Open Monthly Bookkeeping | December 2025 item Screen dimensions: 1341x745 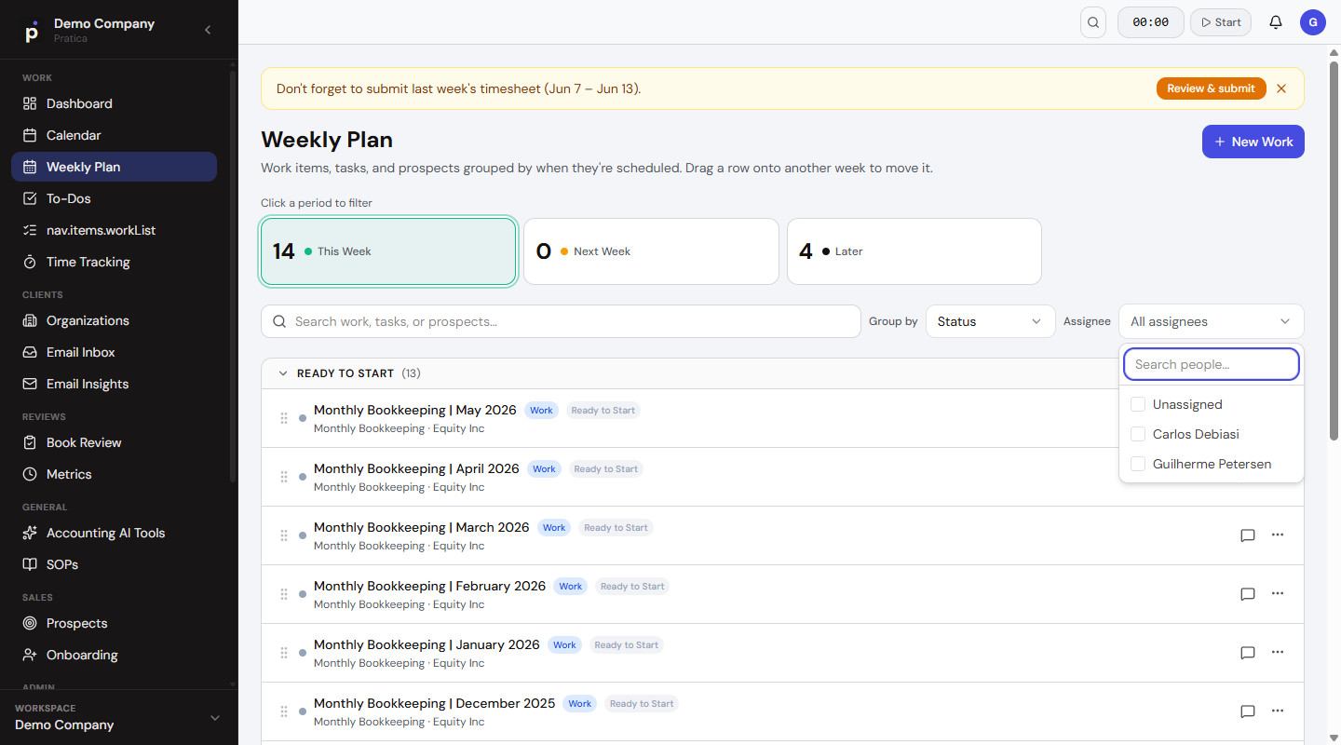(x=434, y=703)
